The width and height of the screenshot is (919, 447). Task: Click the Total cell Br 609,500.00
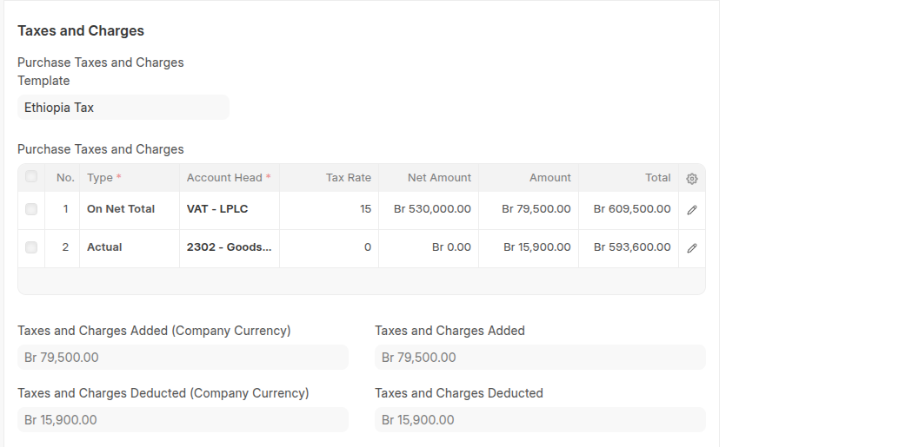pyautogui.click(x=629, y=209)
